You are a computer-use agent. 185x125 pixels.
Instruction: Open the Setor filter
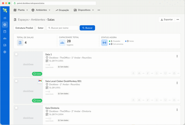[41, 28]
